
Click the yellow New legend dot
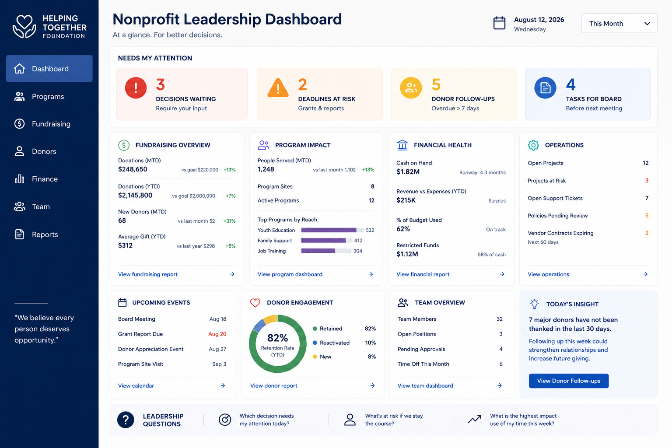point(315,357)
